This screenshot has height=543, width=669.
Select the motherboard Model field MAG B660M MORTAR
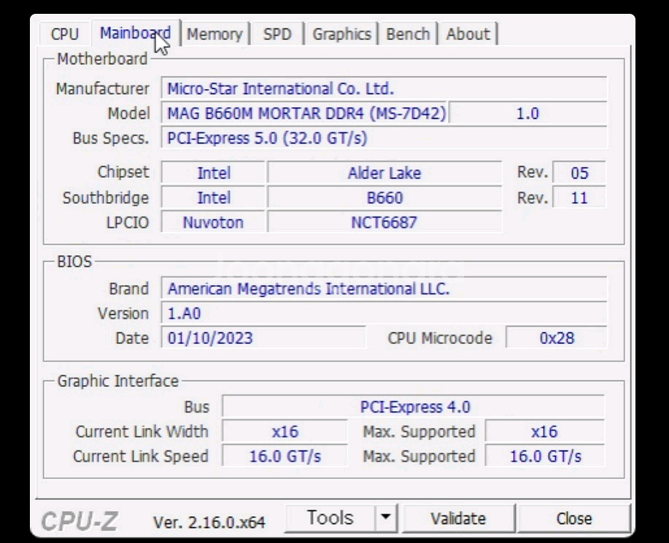point(305,114)
